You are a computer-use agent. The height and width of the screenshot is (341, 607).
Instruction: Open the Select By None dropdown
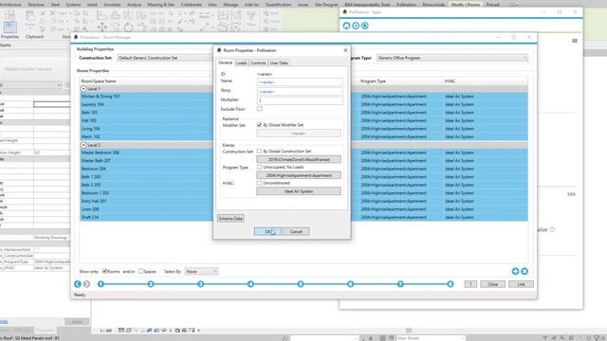(202, 272)
